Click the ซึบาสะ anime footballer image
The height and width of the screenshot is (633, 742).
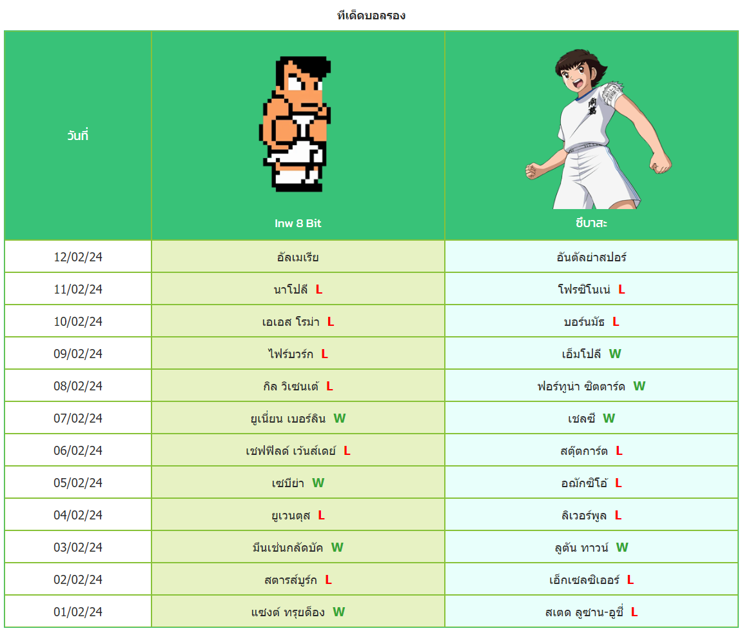598,128
